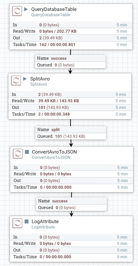Click Queued 0 under QueryDatabaseTable connection
Image resolution: width=138 pixels, height=266 pixels.
(x=70, y=65)
